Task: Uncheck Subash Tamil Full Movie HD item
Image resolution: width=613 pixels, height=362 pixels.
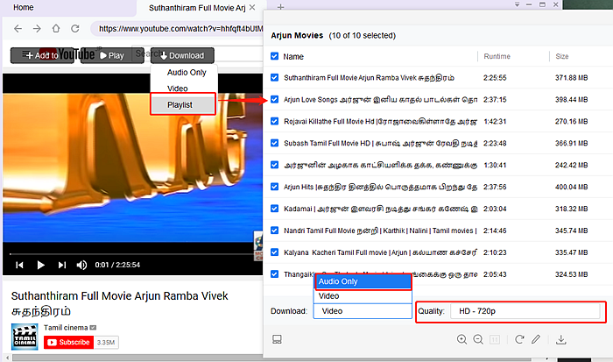Action: 274,143
